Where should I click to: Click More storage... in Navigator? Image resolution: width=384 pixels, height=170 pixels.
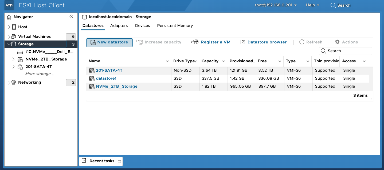(40, 74)
